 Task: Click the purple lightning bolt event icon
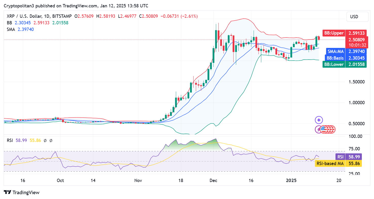point(318,130)
